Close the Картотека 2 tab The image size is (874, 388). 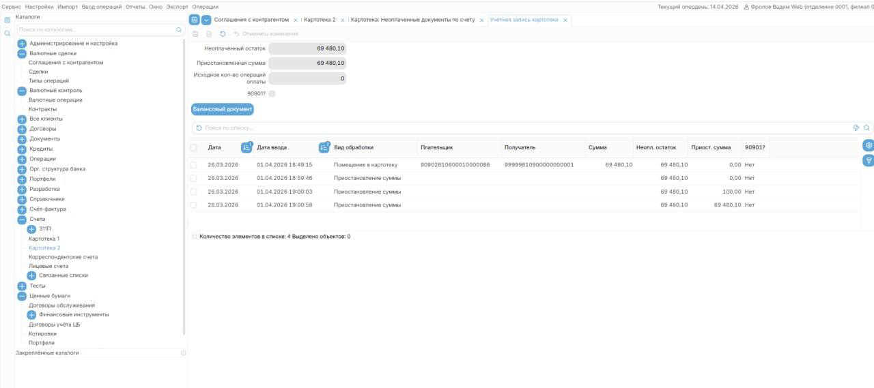click(343, 20)
